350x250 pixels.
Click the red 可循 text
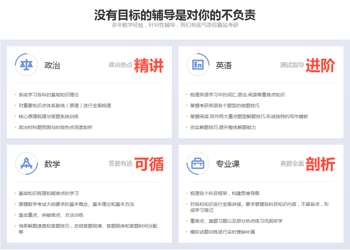(149, 164)
